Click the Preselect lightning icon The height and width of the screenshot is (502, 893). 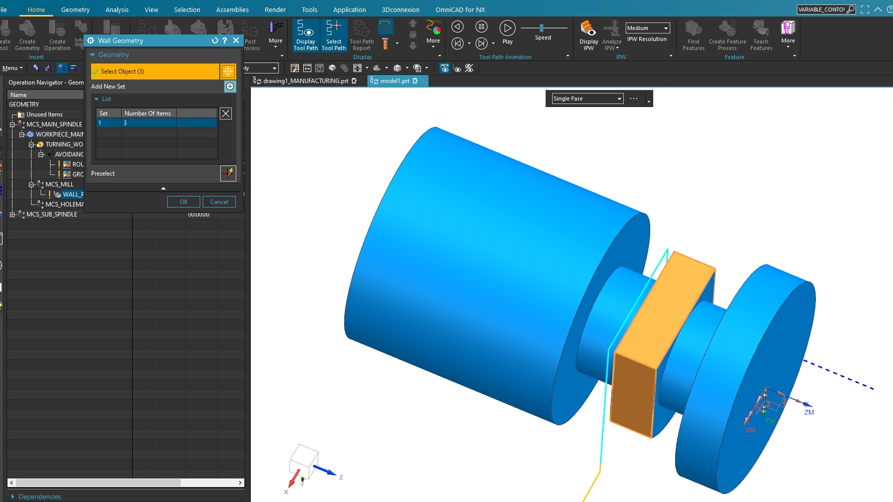pos(228,173)
